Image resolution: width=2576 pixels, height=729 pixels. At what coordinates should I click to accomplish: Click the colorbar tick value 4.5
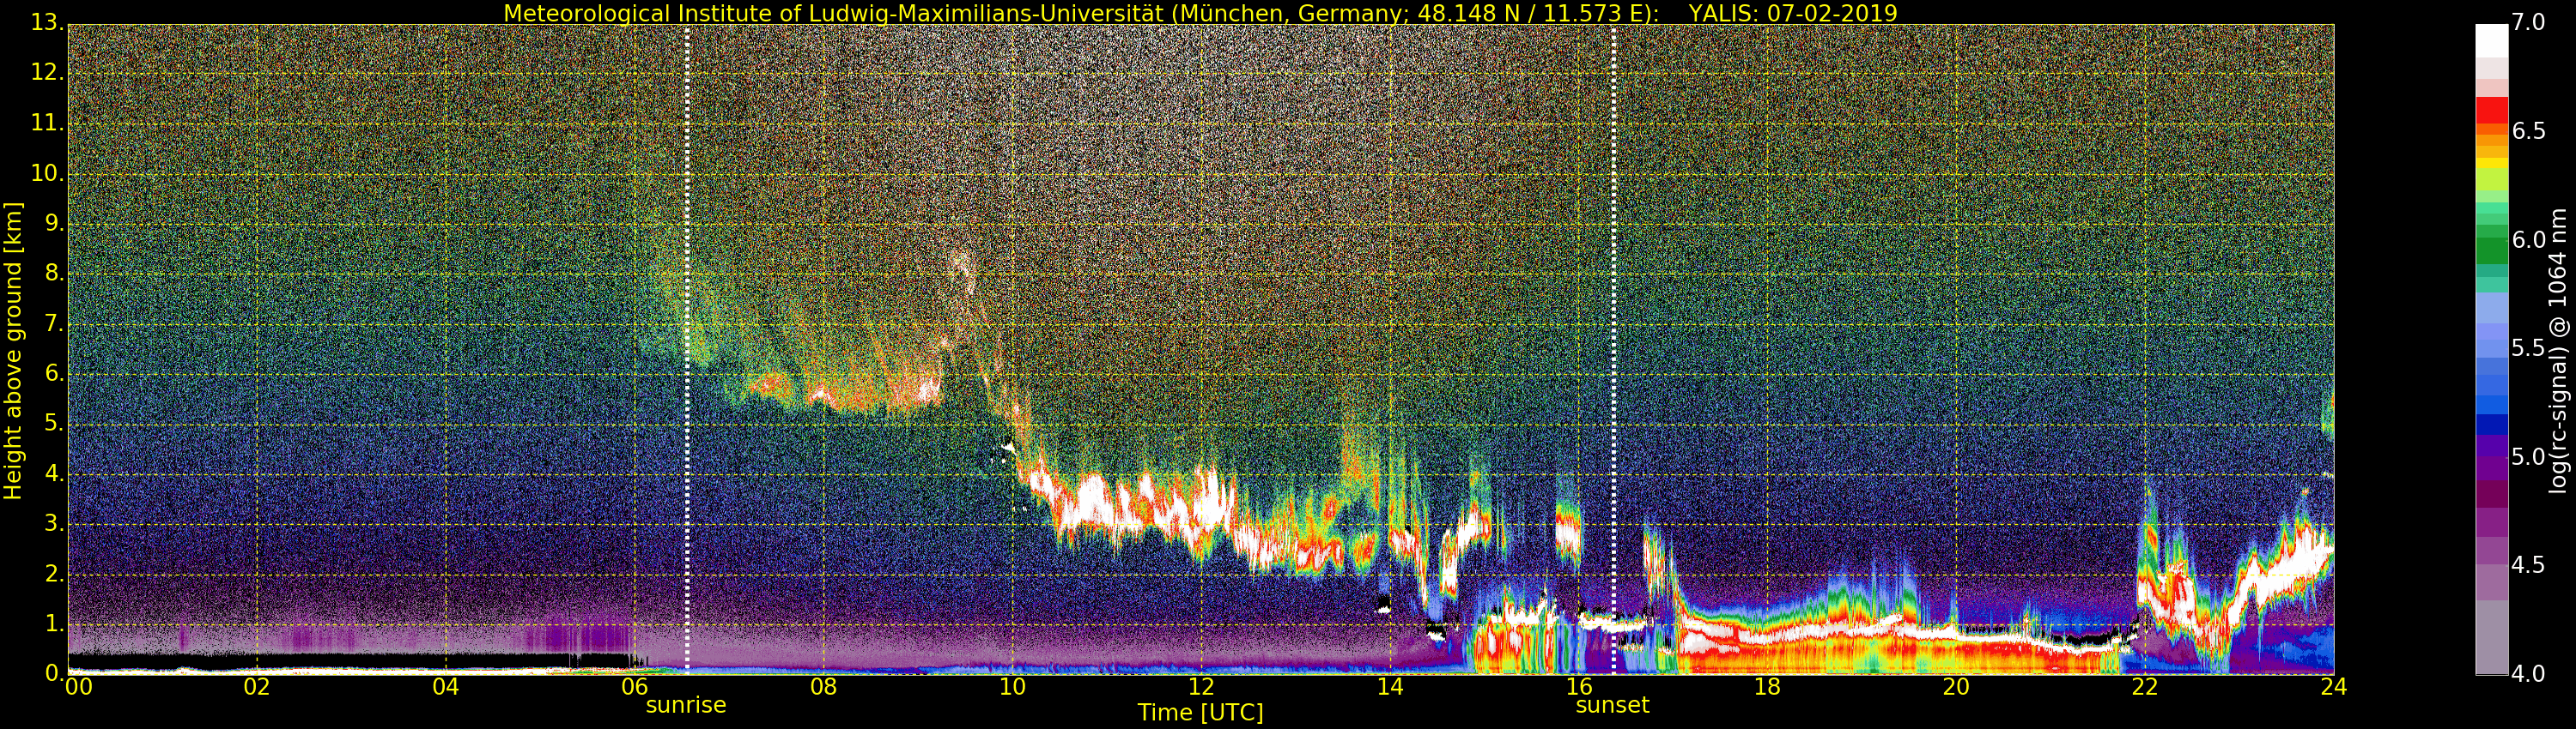click(x=2529, y=565)
